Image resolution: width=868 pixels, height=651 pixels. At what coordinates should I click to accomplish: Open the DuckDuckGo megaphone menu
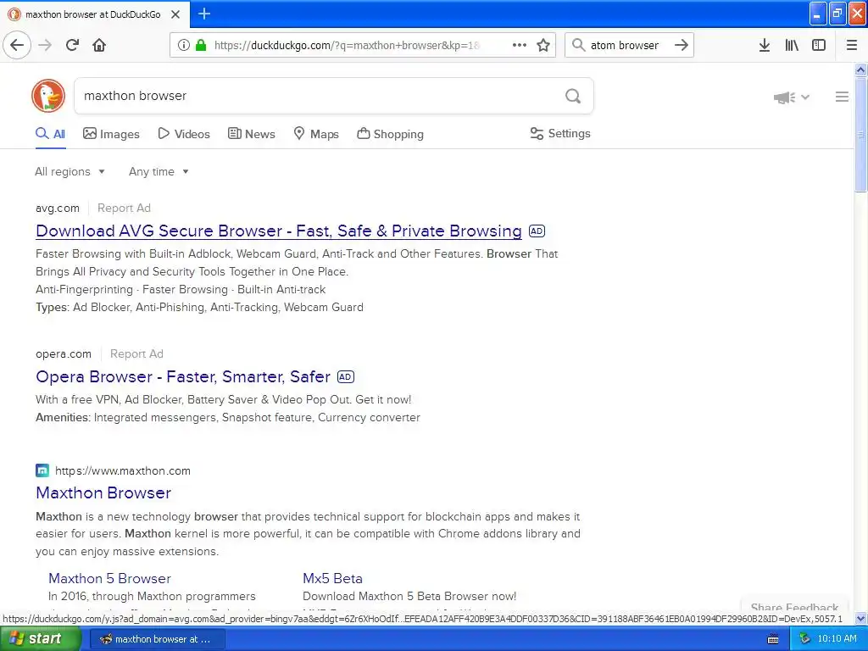(x=791, y=97)
